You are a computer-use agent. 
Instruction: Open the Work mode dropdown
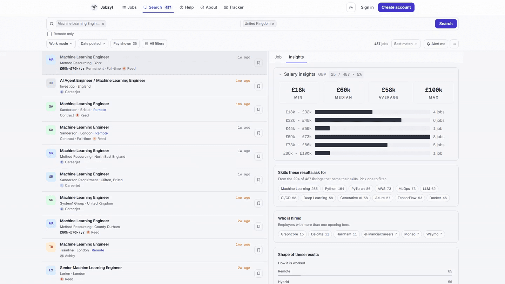coord(61,44)
